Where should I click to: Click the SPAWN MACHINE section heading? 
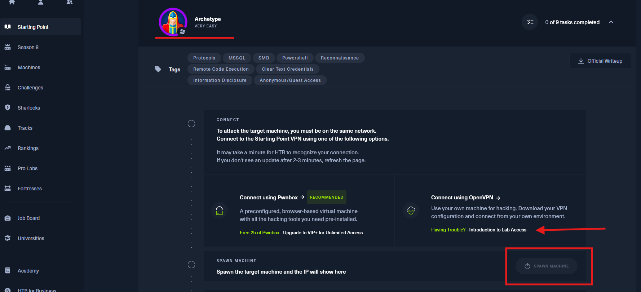(236, 261)
